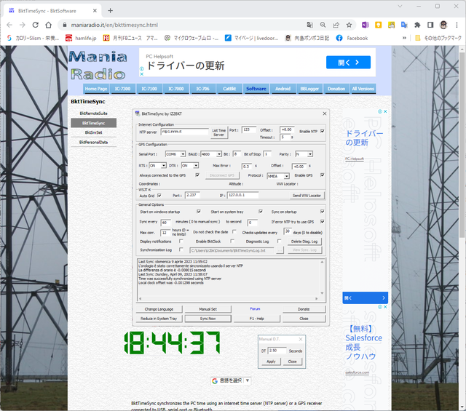The image size is (466, 411).
Task: Open the カロリーSlism bookmark
Action: [33, 38]
